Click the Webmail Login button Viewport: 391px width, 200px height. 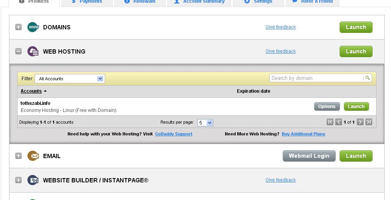[x=309, y=156]
